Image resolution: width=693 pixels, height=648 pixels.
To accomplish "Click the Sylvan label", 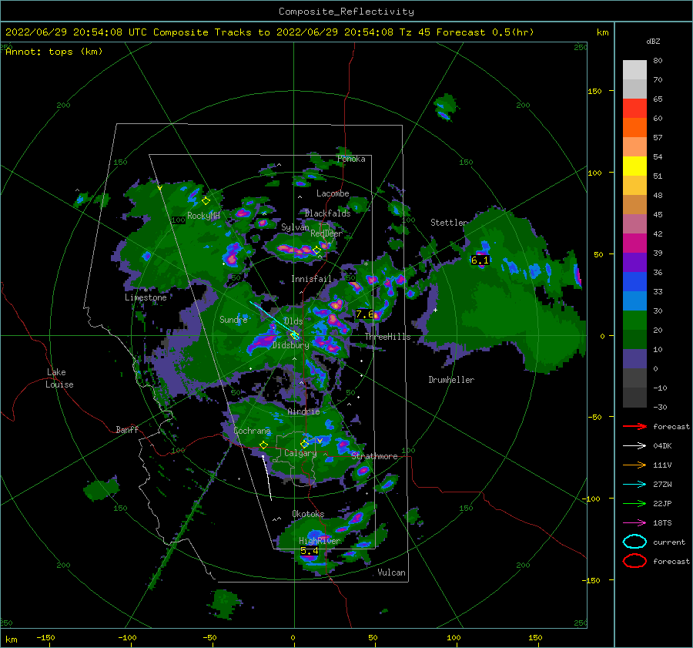I will click(x=295, y=228).
